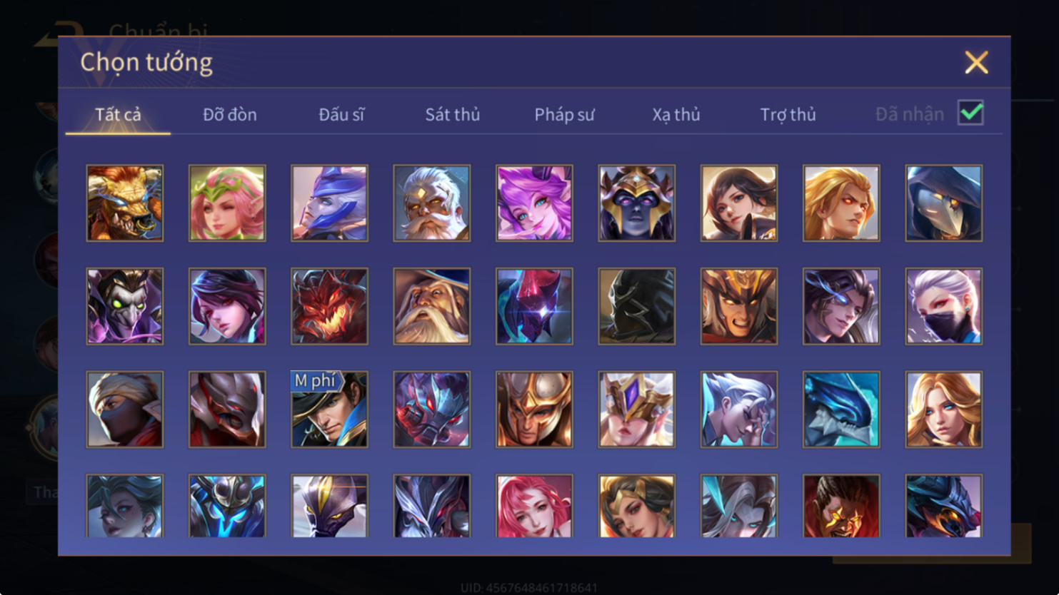
Task: Open the Đấu sĩ tab
Action: [x=341, y=114]
